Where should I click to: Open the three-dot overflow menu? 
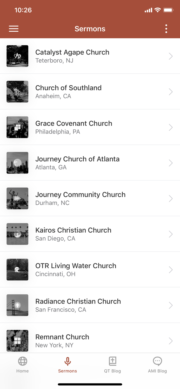point(166,29)
